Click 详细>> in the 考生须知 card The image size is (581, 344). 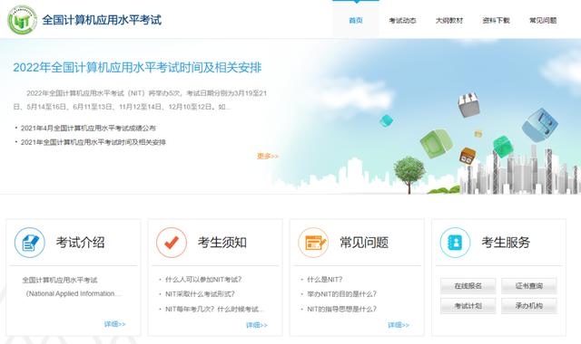[257, 325]
